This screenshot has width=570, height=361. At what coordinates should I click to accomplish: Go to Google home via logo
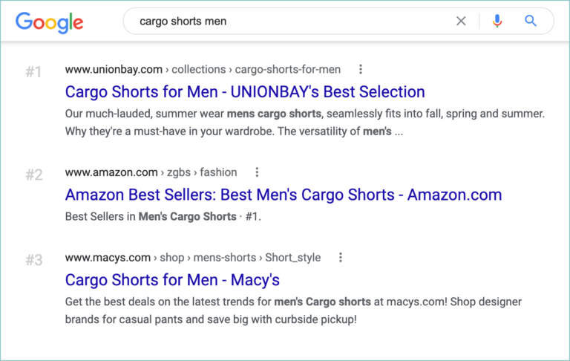coord(50,22)
